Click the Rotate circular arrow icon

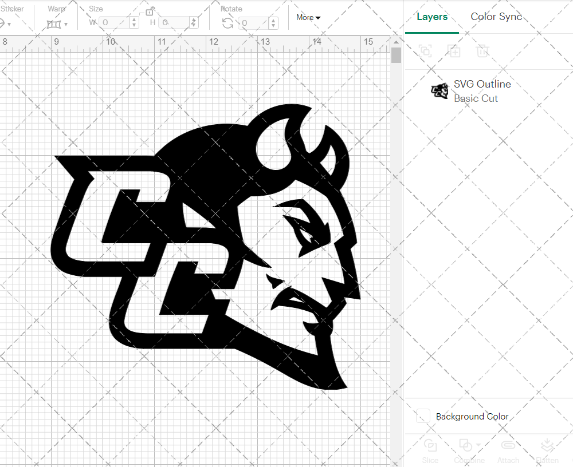(227, 23)
